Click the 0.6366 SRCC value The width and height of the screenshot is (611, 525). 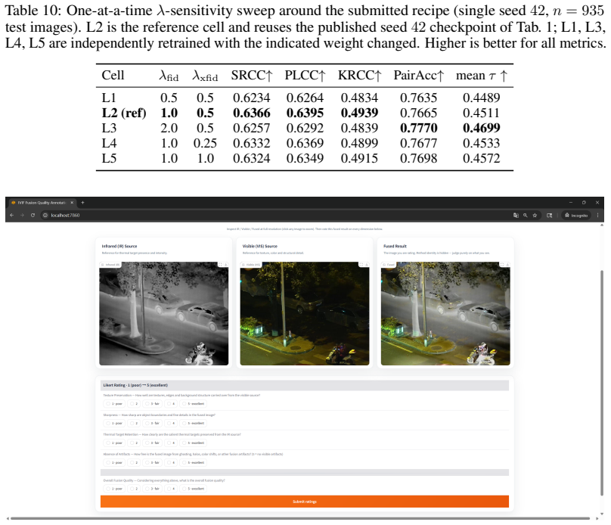tap(251, 113)
